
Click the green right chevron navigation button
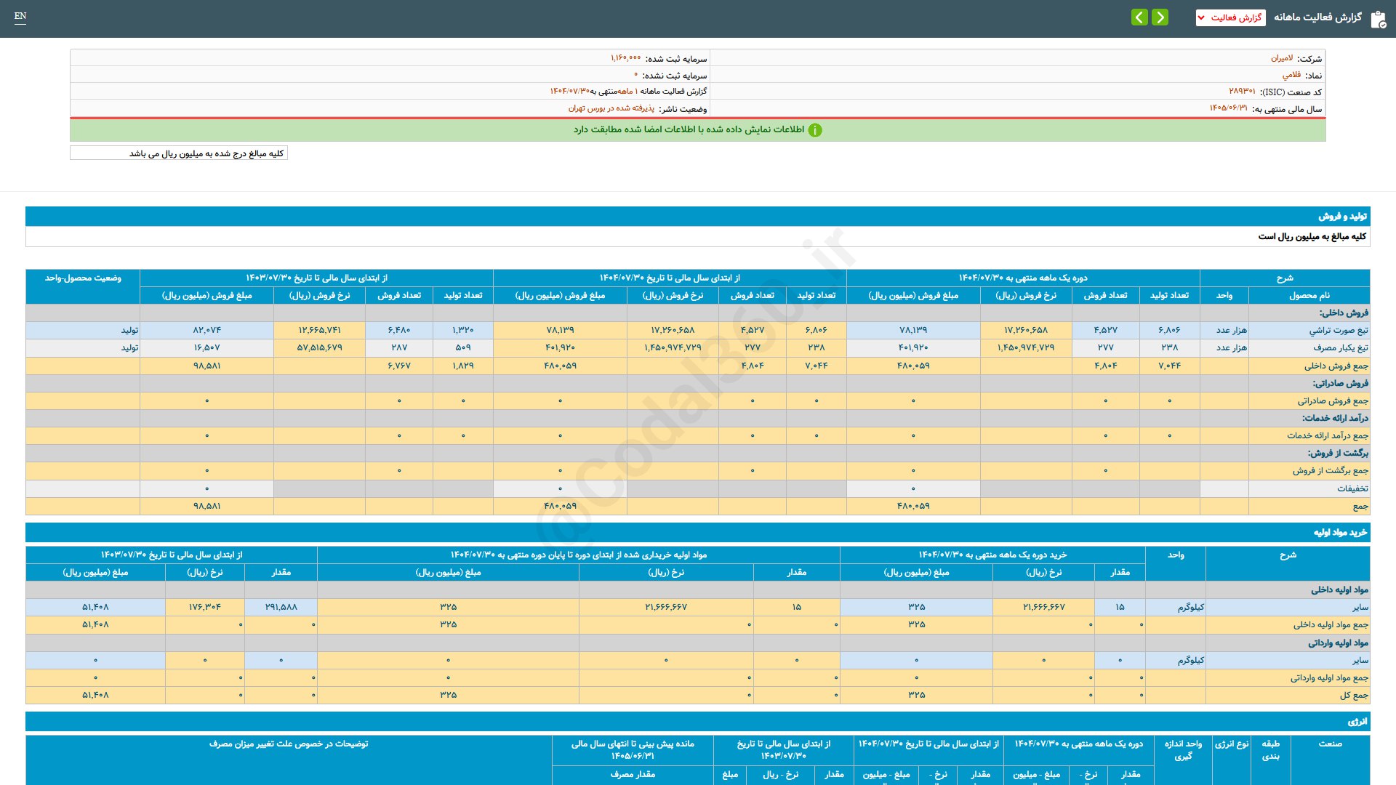tap(1160, 17)
